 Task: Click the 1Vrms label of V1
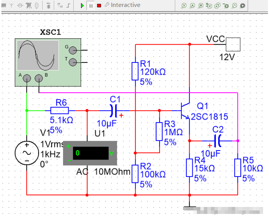tap(52, 145)
